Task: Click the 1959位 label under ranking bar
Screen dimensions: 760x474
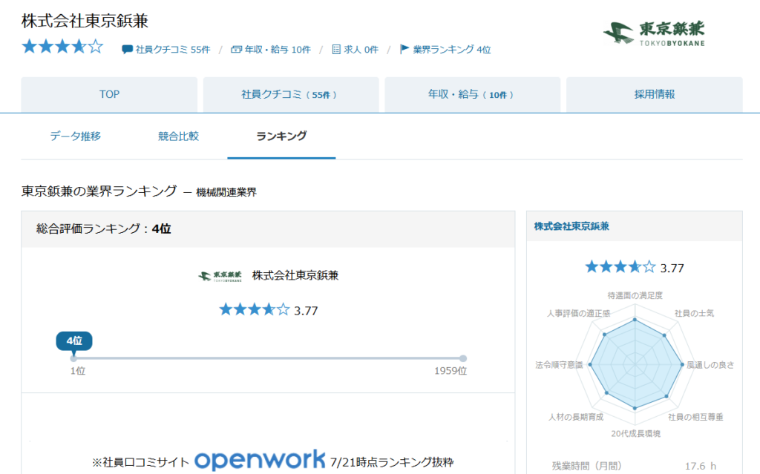Action: tap(451, 371)
